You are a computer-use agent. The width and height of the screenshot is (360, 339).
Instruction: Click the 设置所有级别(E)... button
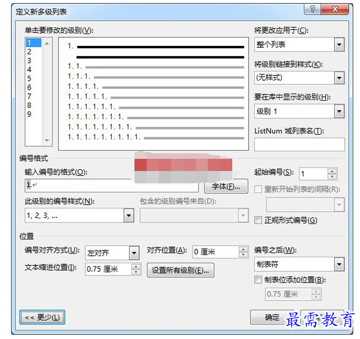coord(180,271)
